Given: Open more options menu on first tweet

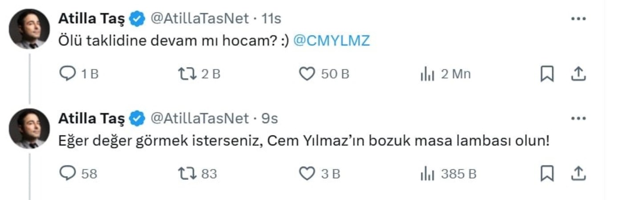Looking at the screenshot, I should [x=578, y=19].
